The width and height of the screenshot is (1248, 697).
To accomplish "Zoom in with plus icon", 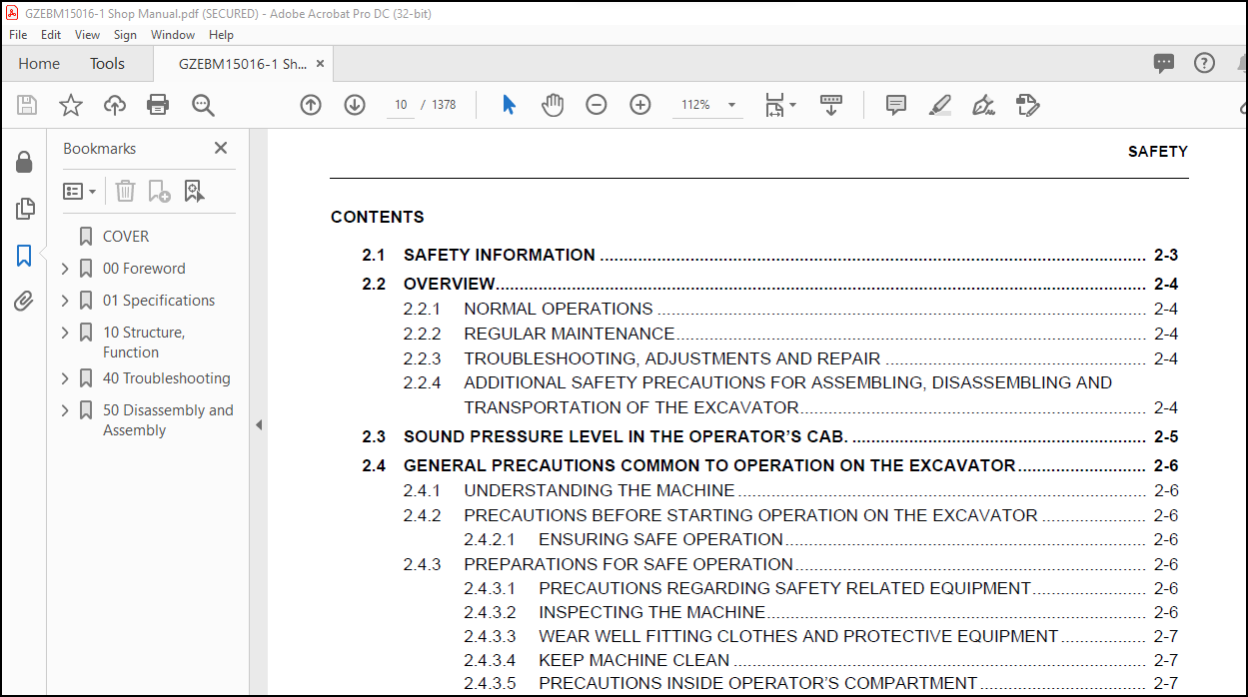I will (640, 105).
